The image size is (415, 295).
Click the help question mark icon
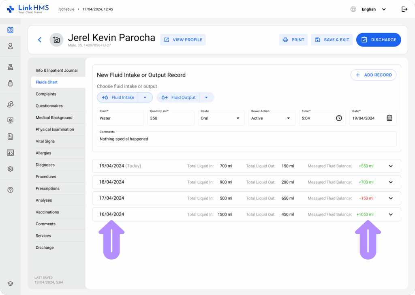[11, 190]
